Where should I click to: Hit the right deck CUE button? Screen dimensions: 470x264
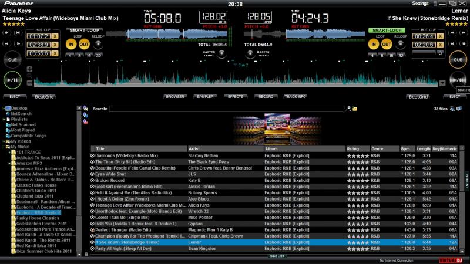point(458,60)
